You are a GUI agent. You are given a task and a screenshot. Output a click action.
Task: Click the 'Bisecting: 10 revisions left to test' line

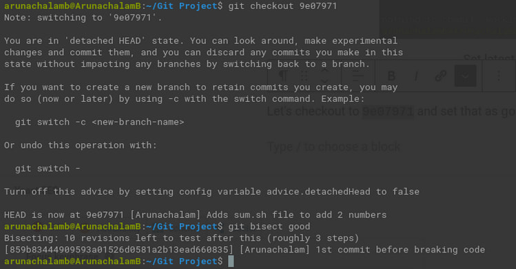[x=181, y=238]
